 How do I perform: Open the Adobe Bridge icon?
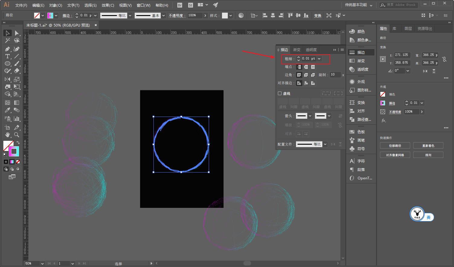click(x=180, y=5)
